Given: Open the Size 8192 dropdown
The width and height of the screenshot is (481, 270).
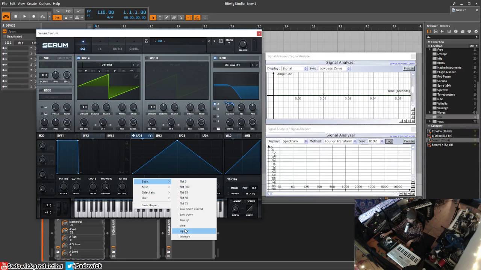Looking at the screenshot, I should coord(376,141).
